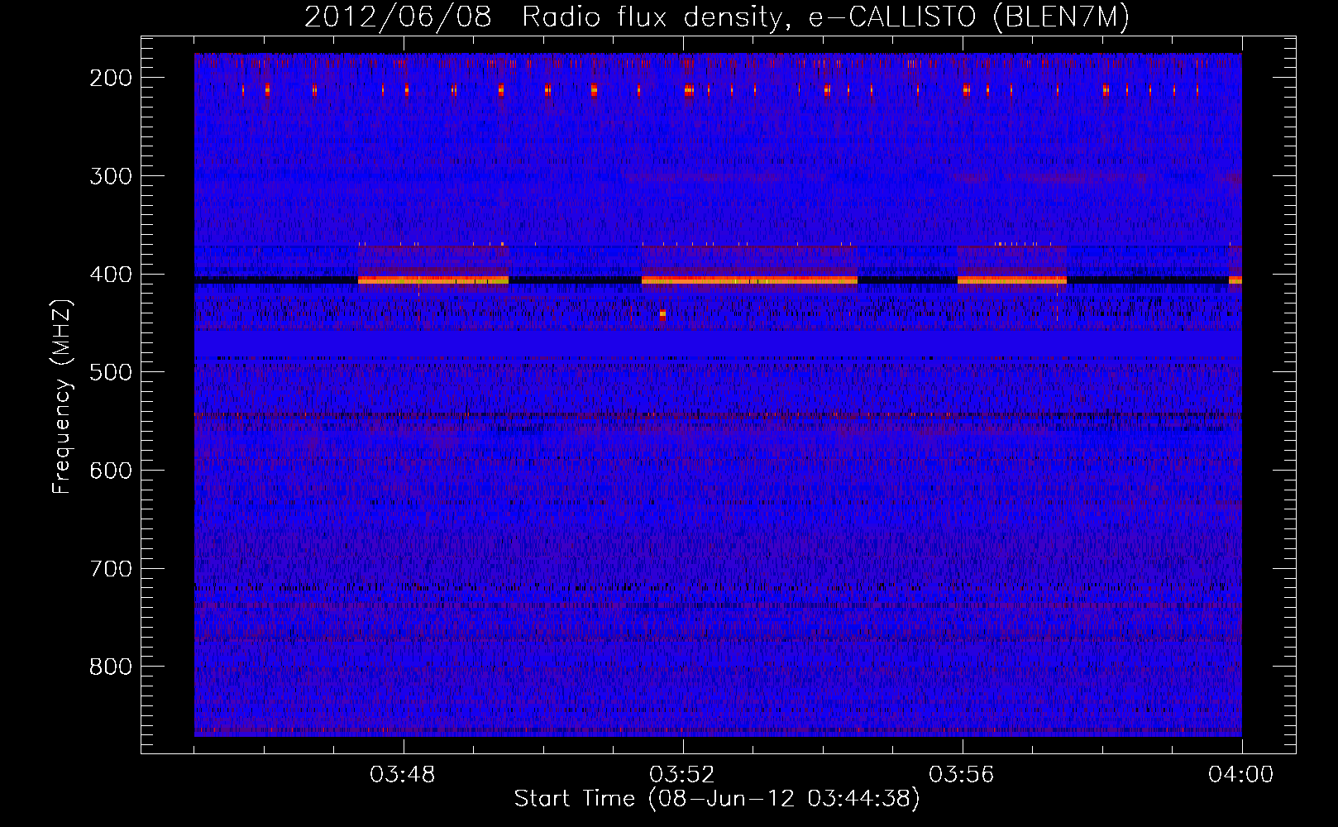Click the long 400 MHz burst near 03:52

[749, 280]
